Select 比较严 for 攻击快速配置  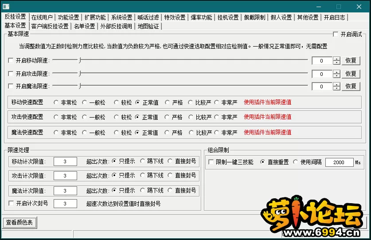point(191,117)
